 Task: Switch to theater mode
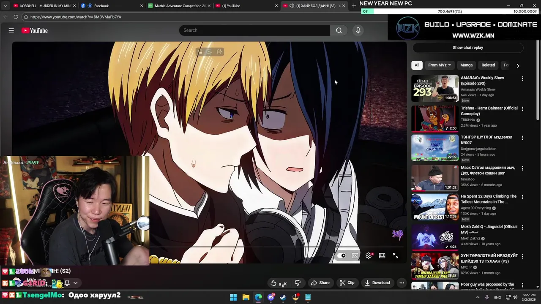[382, 255]
